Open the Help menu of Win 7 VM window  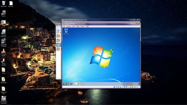pos(87,27)
